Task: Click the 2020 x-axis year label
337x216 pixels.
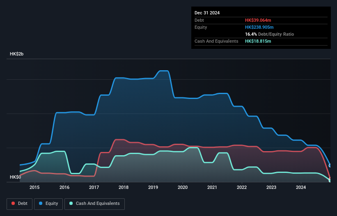Action: click(183, 187)
